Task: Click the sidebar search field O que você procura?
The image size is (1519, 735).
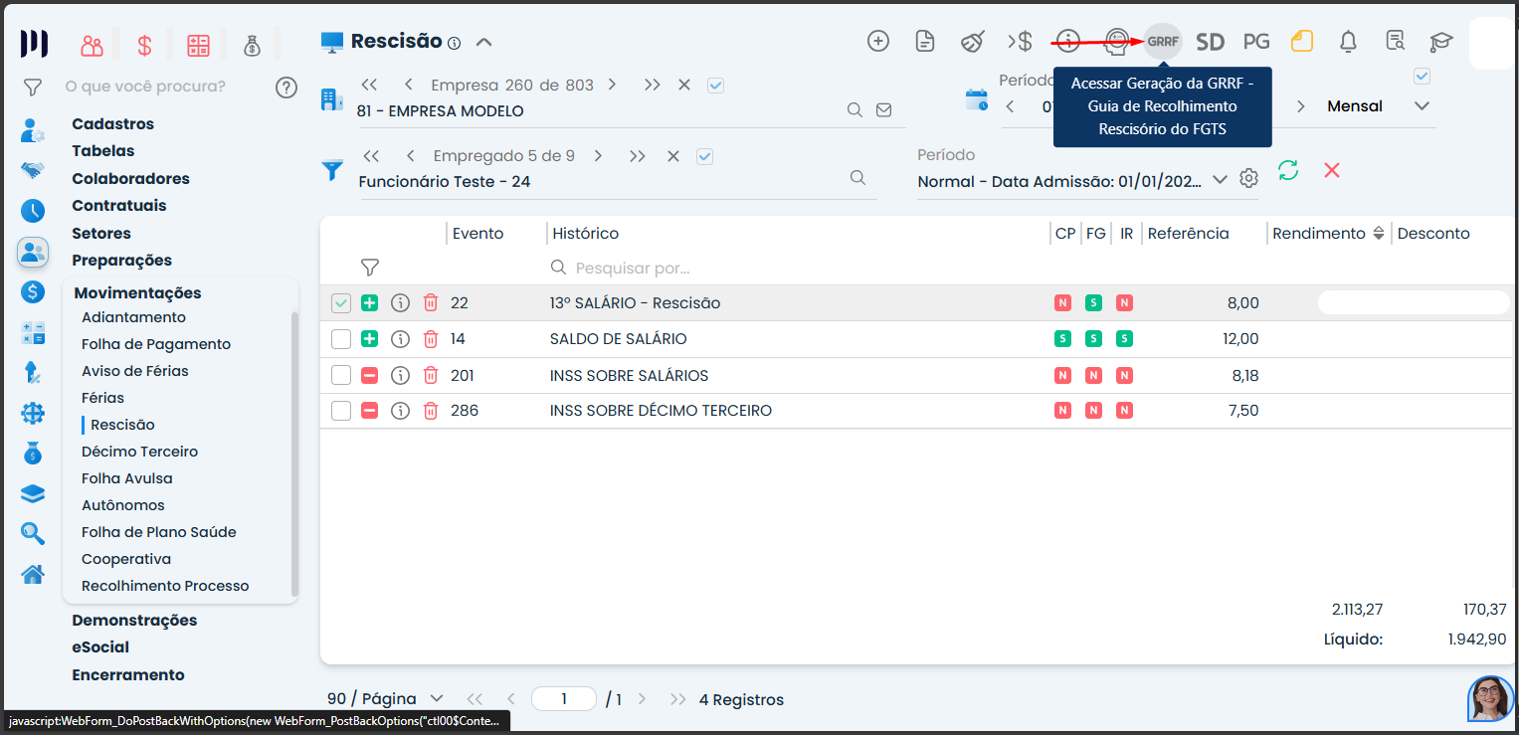Action: 145,87
